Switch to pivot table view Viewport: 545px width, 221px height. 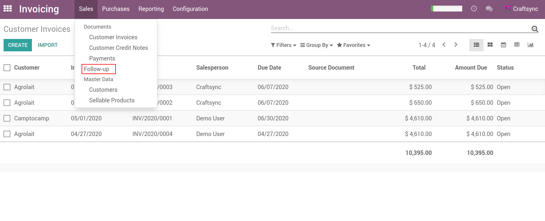point(517,45)
